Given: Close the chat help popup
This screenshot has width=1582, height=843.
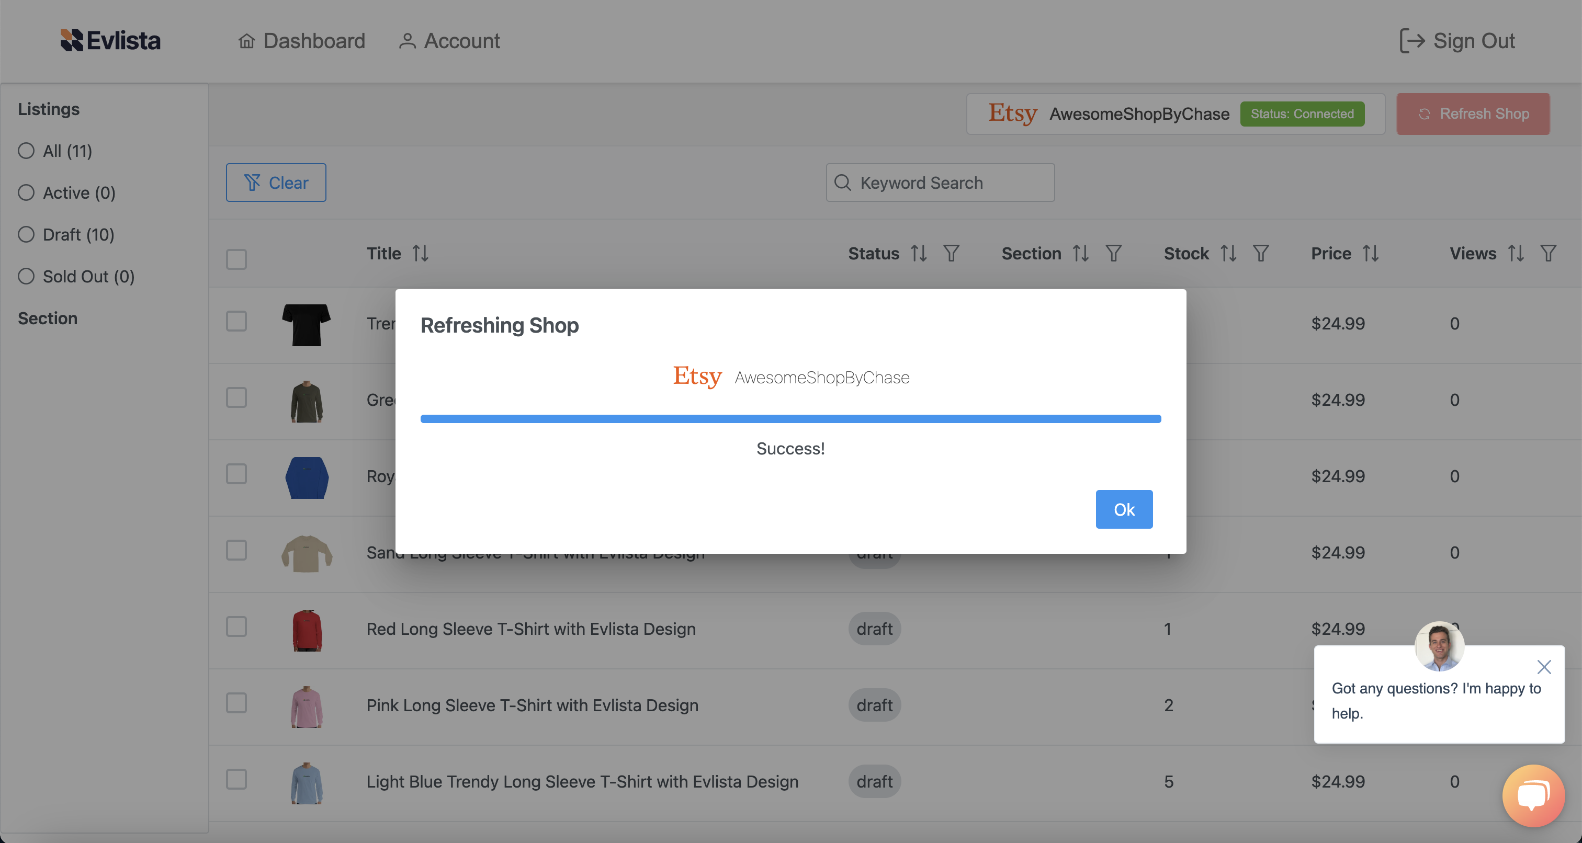Looking at the screenshot, I should 1544,667.
